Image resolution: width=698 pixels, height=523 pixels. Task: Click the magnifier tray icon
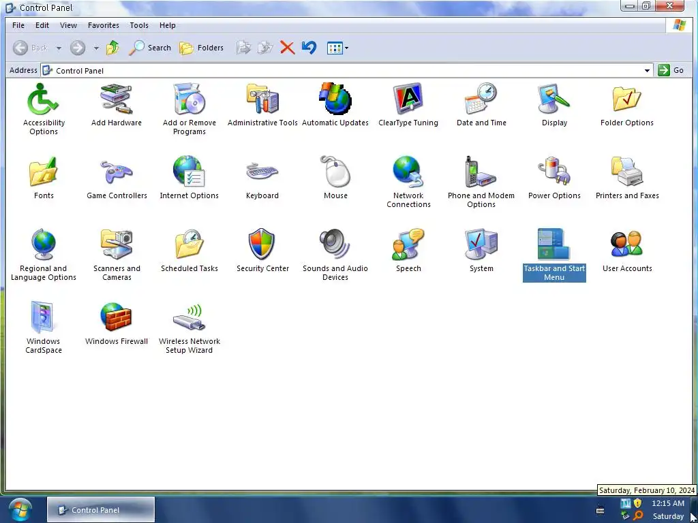[x=638, y=516]
